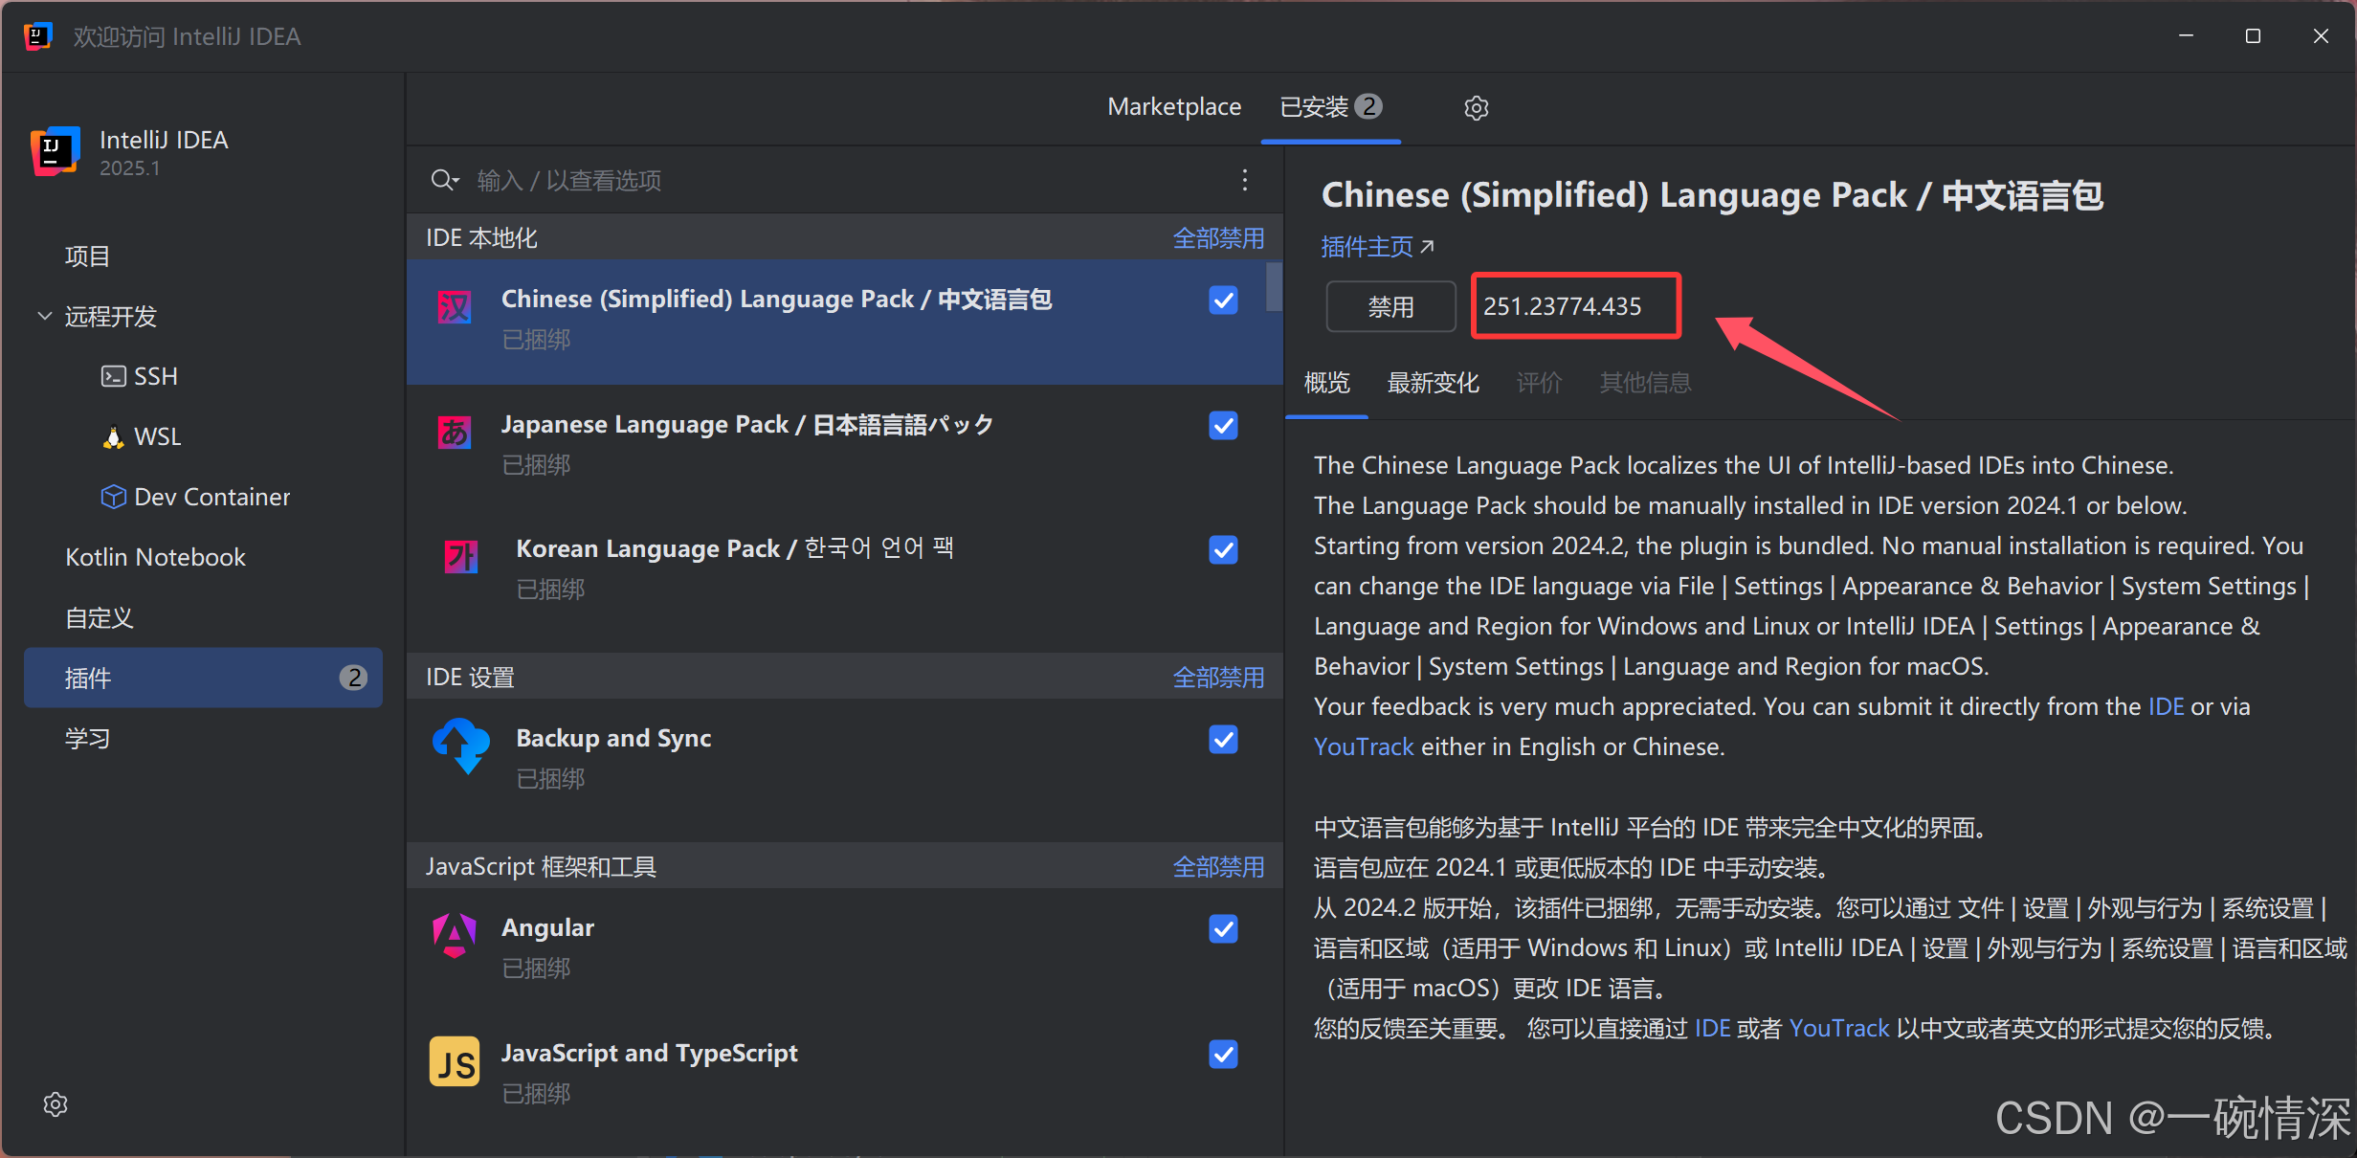The width and height of the screenshot is (2357, 1158).
Task: Click 全部禁用 for IDE 设置 group
Action: tap(1218, 677)
